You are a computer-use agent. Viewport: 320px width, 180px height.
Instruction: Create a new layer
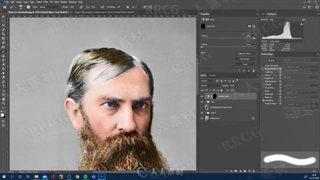pyautogui.click(x=249, y=171)
